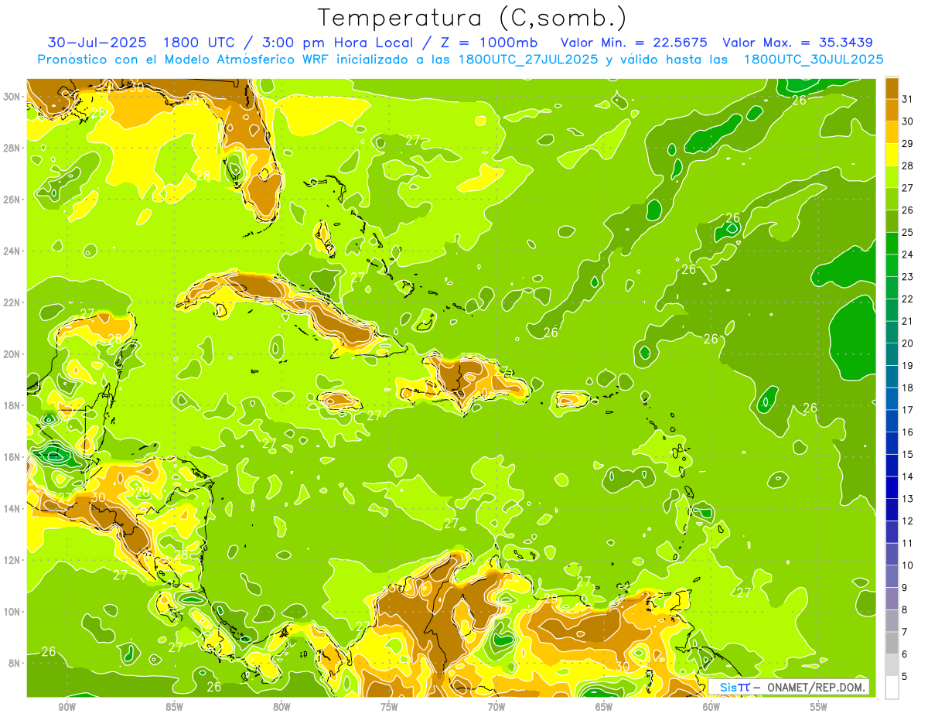This screenshot has width=928, height=717.
Task: Click the initialization time '1800UTC_27JUL2025'
Action: coord(527,59)
